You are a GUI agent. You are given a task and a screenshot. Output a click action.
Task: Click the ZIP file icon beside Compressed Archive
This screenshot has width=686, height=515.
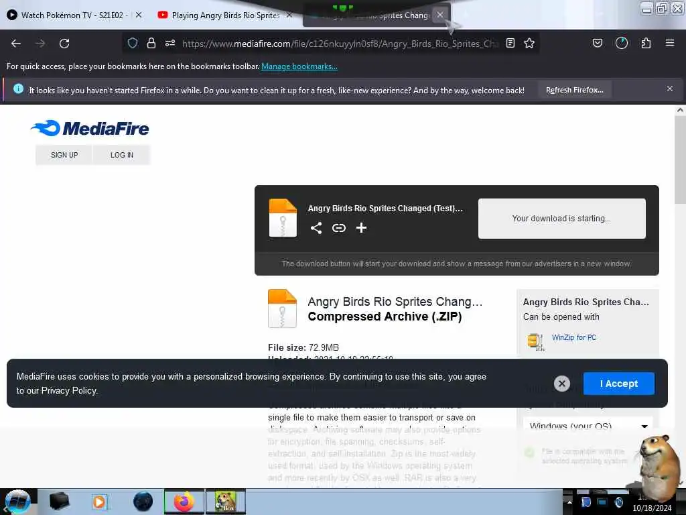point(282,308)
